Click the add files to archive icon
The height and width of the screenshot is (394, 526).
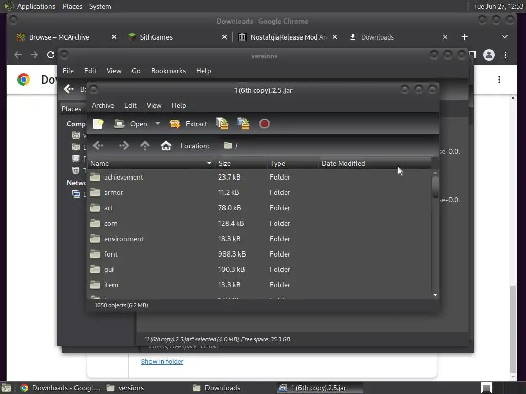coord(222,124)
